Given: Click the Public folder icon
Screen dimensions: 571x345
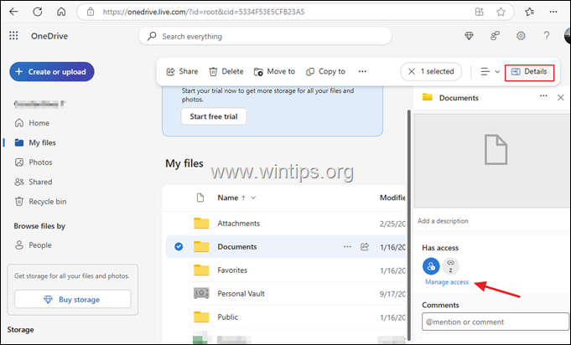Looking at the screenshot, I should coord(201,317).
